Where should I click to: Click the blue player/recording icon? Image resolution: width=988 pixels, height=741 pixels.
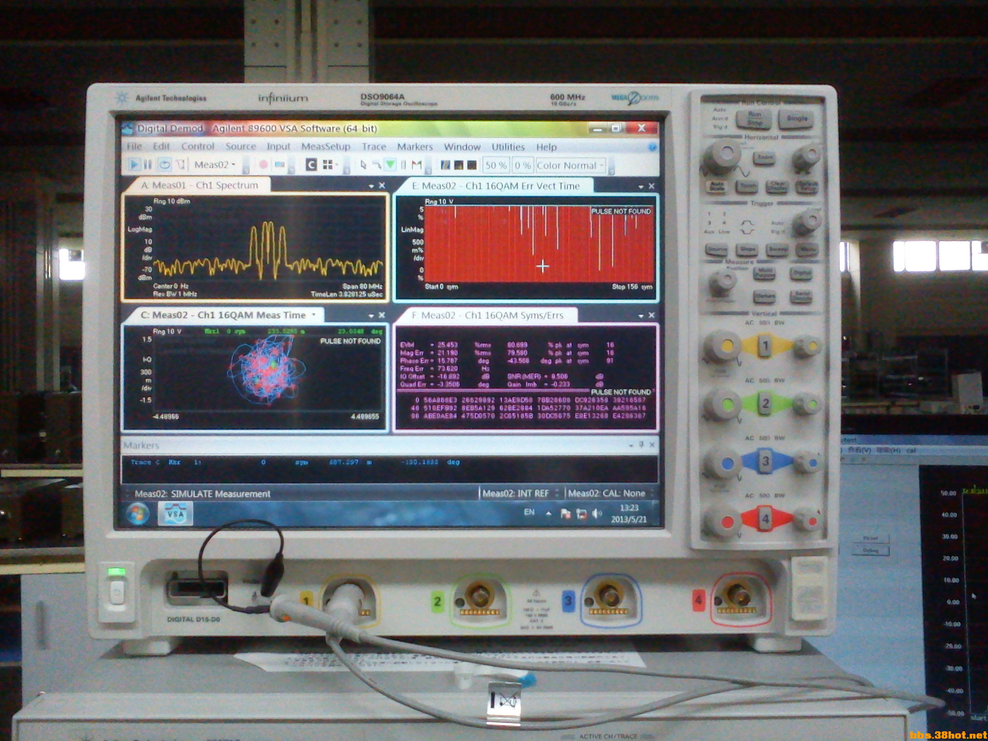tap(279, 165)
